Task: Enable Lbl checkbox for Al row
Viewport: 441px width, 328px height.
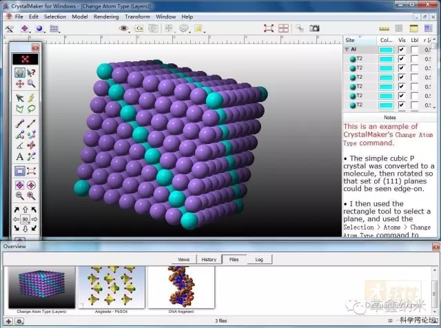Action: coord(414,50)
